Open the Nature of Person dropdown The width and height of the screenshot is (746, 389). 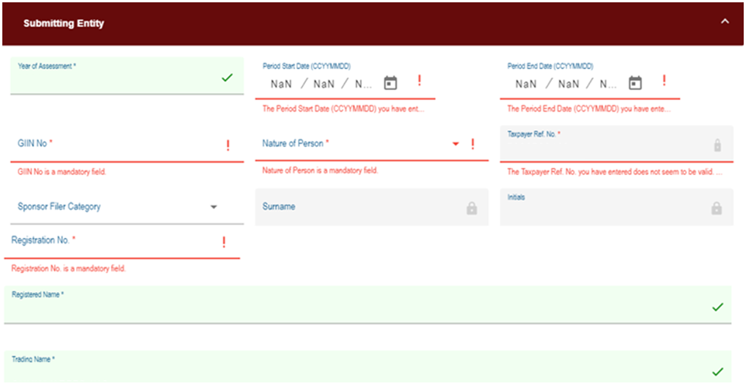pyautogui.click(x=456, y=144)
